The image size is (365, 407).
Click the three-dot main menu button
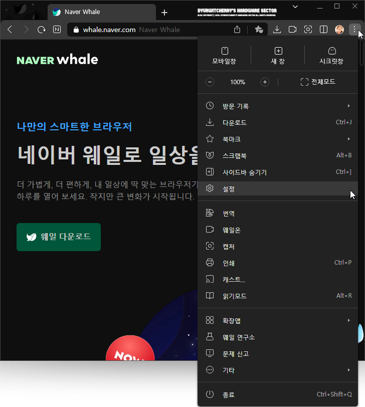pyautogui.click(x=354, y=30)
